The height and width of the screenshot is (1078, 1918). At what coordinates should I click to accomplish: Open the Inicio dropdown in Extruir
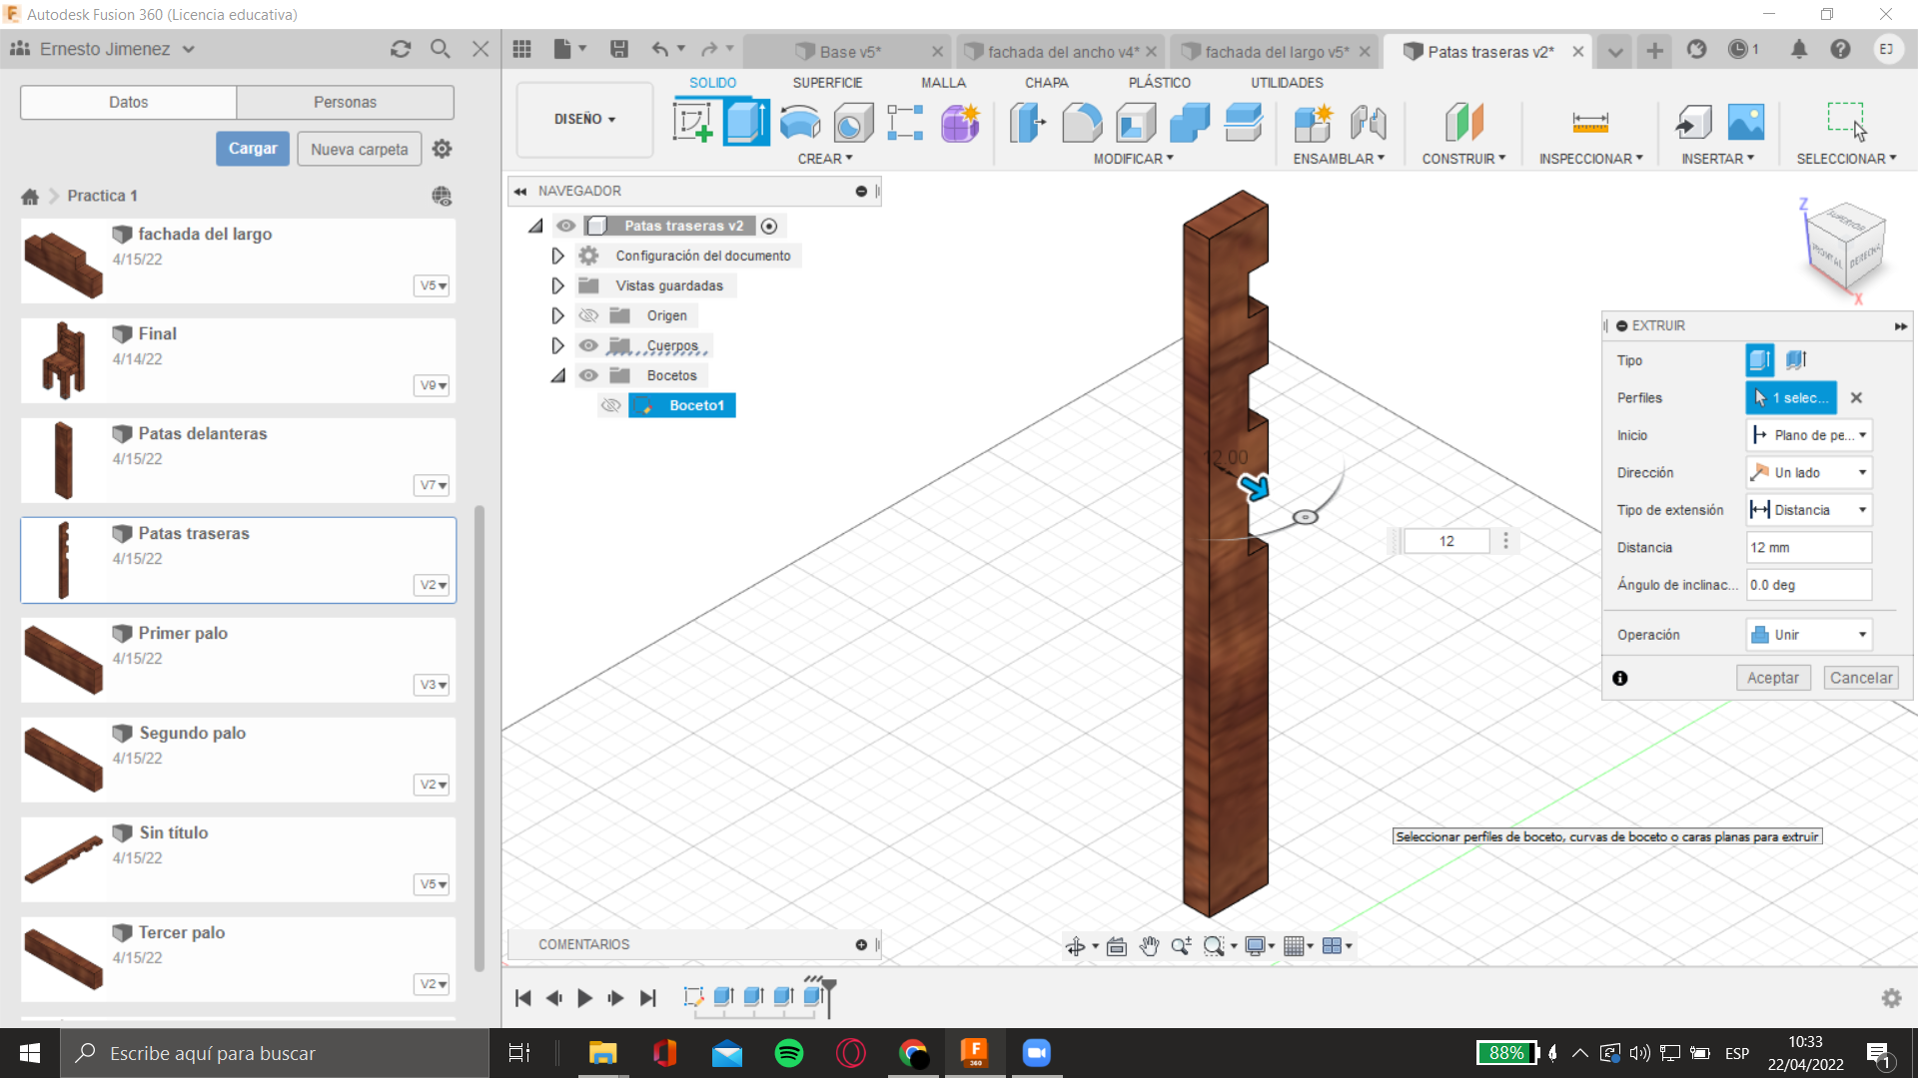[1809, 435]
